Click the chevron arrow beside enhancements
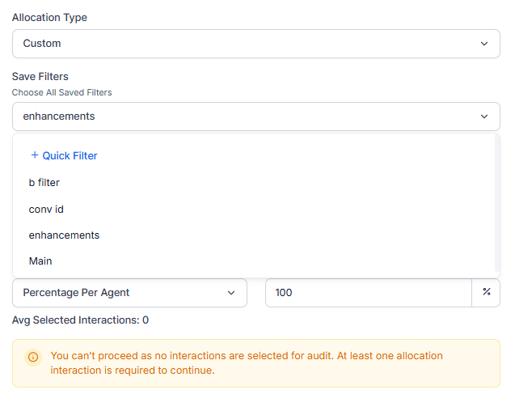The width and height of the screenshot is (515, 394). pyautogui.click(x=484, y=117)
